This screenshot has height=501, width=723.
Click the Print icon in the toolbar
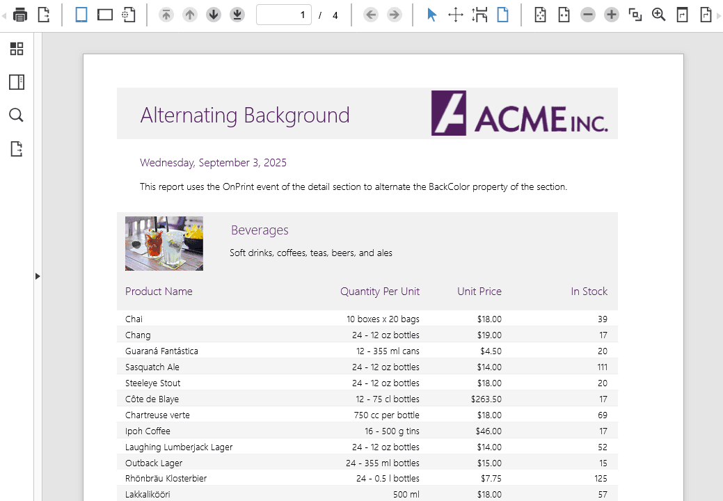pos(19,15)
